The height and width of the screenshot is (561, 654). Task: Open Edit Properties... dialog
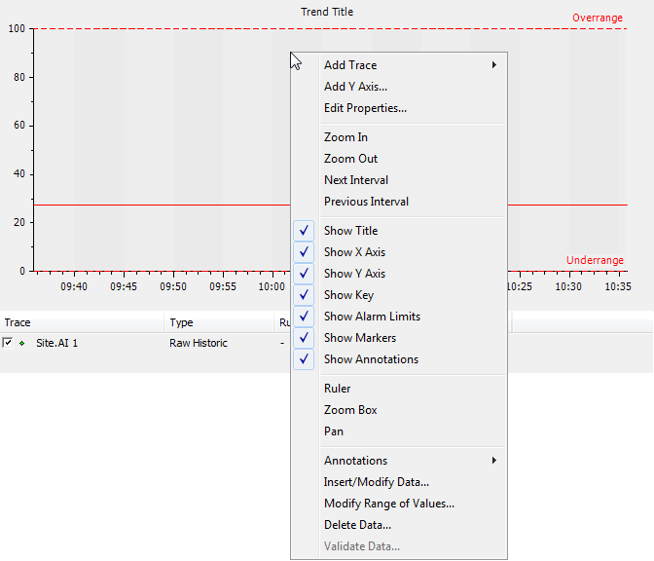click(x=365, y=108)
